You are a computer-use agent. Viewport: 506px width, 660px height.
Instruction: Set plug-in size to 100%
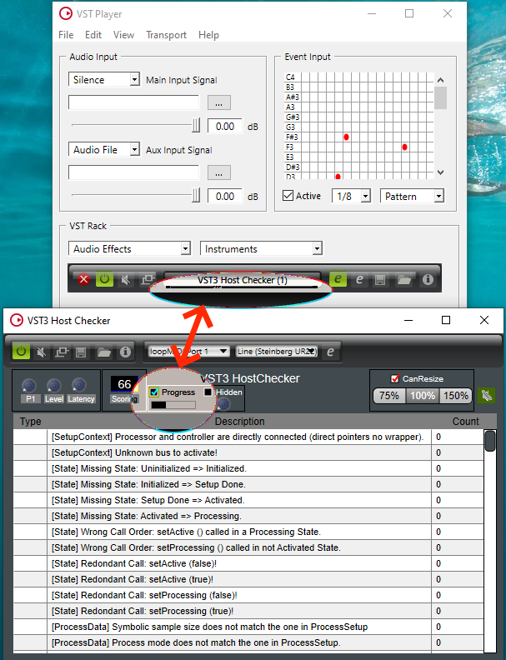pos(423,396)
